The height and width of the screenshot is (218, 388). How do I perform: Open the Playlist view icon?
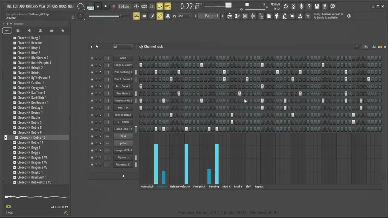tap(230, 16)
